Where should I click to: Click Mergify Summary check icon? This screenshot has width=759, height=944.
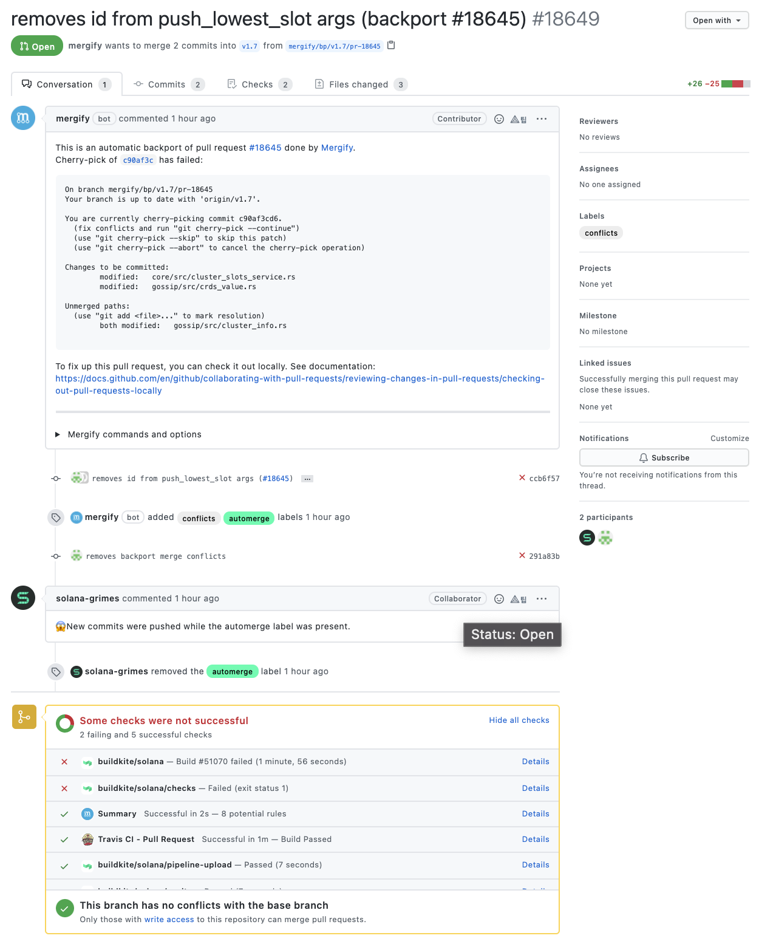click(x=87, y=814)
